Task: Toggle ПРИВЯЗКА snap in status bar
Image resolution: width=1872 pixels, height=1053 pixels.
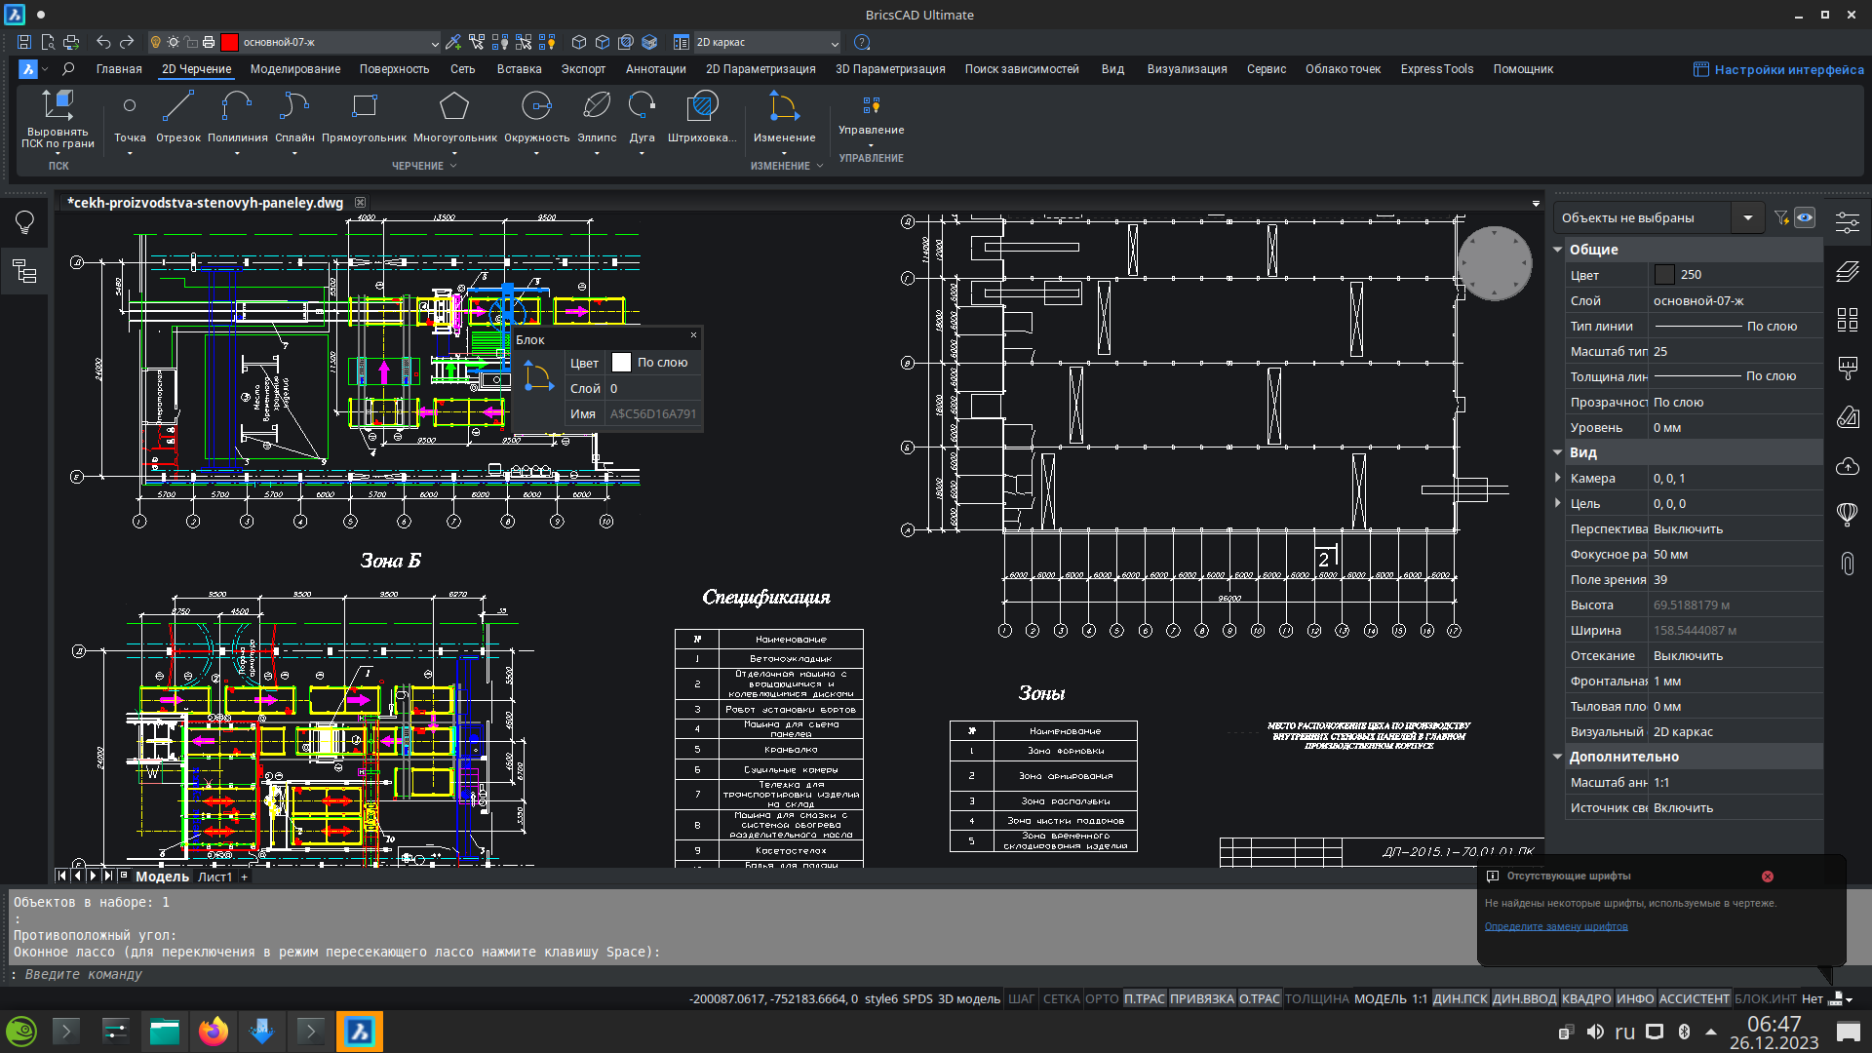Action: click(1201, 998)
